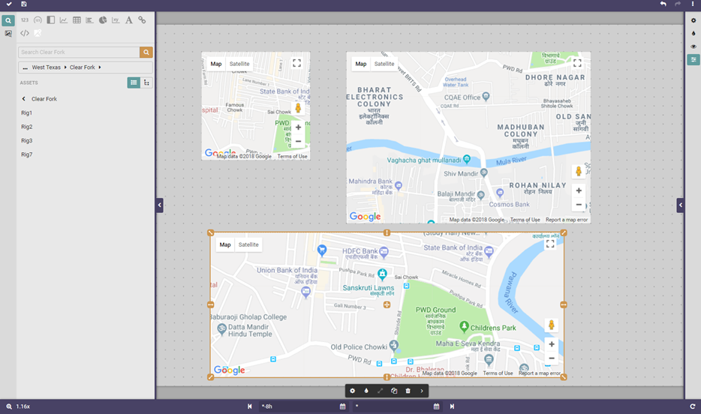The image size is (701, 414).
Task: Open the vertical three-dot options menu
Action: [693, 4]
